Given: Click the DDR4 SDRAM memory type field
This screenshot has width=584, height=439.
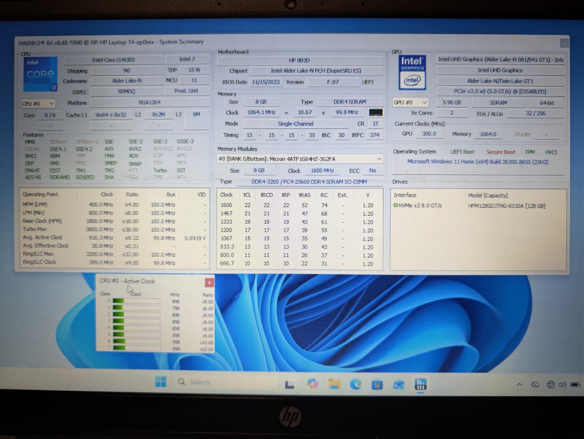Looking at the screenshot, I should [x=350, y=102].
